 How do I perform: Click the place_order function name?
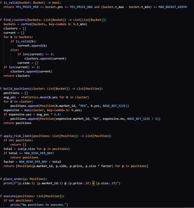tap(13, 179)
